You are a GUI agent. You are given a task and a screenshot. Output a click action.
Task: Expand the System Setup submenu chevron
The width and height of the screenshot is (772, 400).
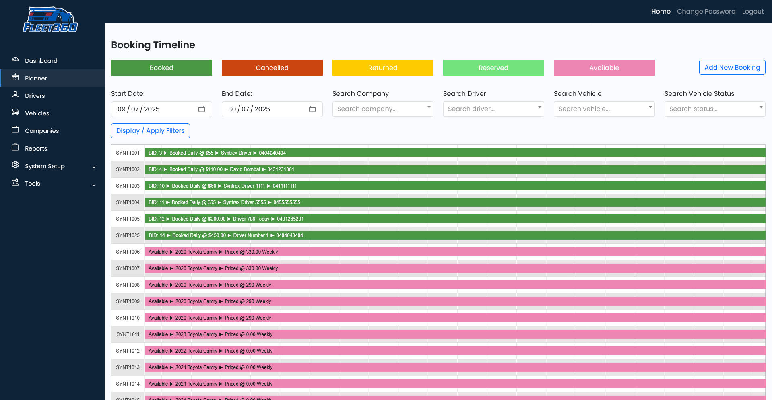tap(94, 167)
